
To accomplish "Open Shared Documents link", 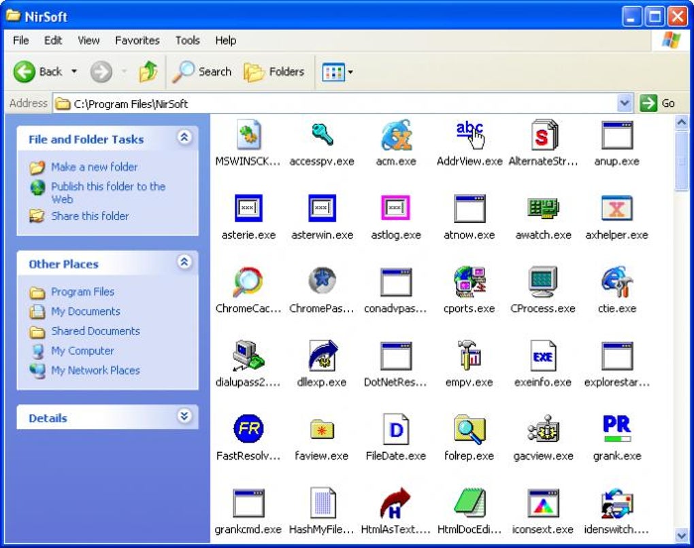I will click(96, 331).
